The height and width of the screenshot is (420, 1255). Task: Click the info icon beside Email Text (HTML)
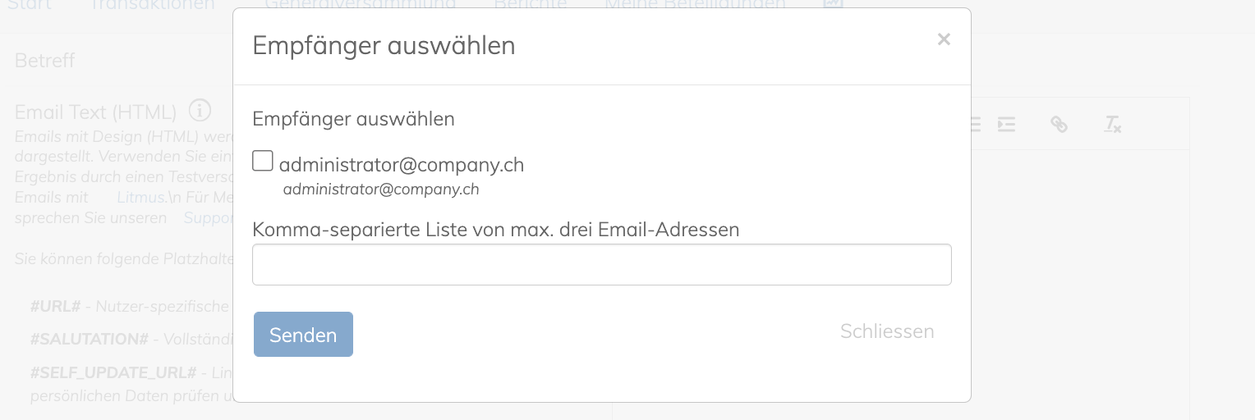200,110
